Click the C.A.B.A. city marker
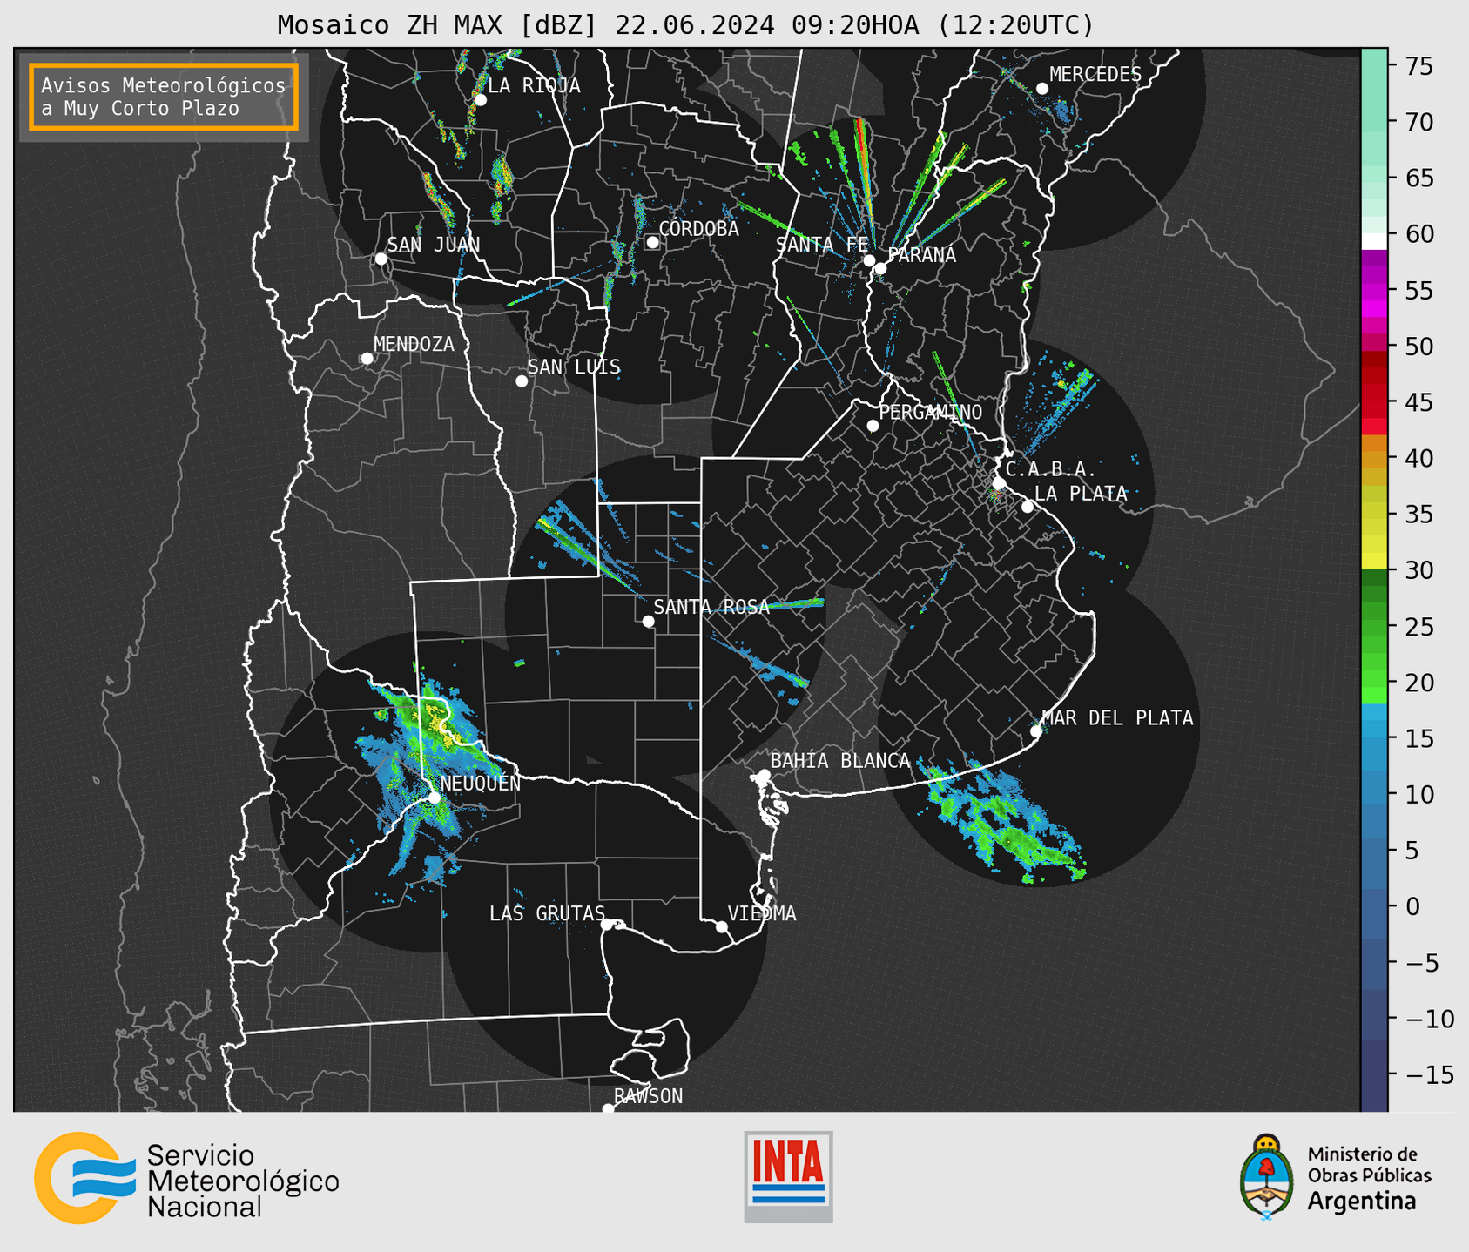1469x1252 pixels. click(999, 483)
